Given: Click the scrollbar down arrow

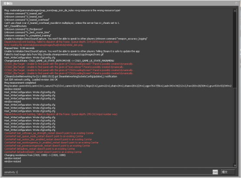Looking at the screenshot, I should coord(234,165).
